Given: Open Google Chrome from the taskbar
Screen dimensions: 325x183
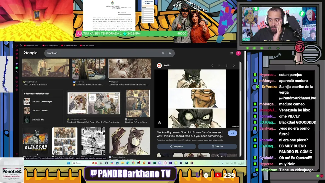Looking at the screenshot, I should pyautogui.click(x=133, y=163).
